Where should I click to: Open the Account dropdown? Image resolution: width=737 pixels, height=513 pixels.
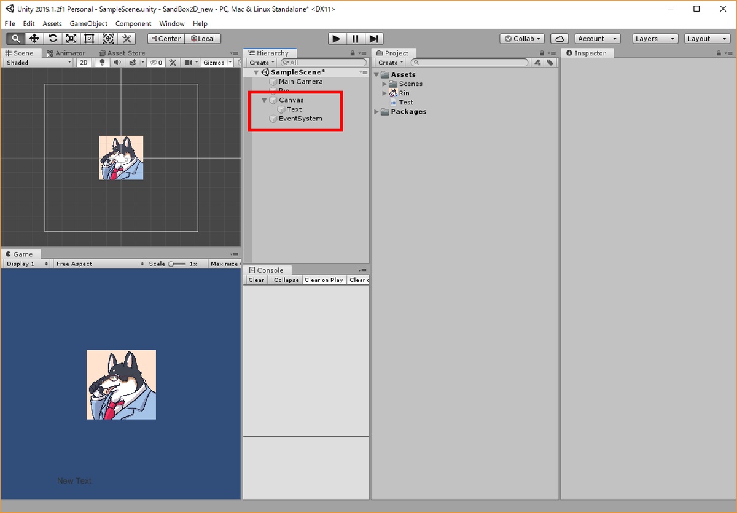(x=598, y=39)
